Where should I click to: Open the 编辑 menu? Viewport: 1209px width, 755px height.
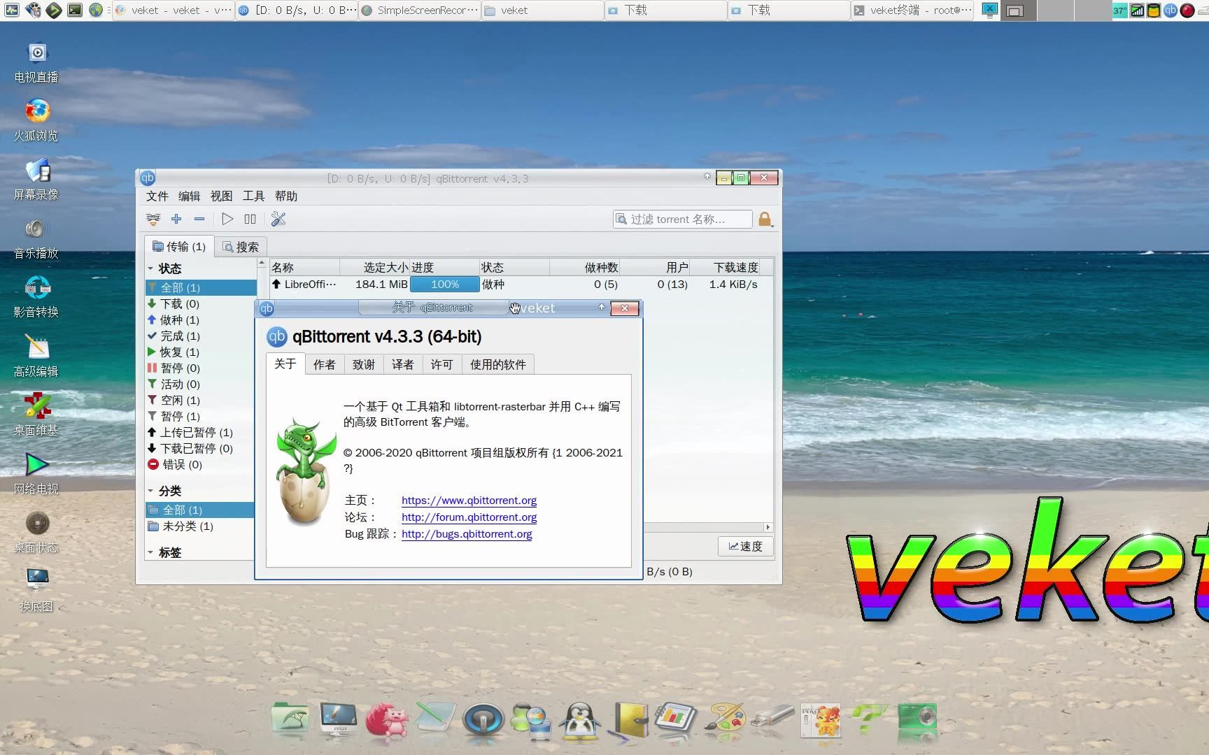[x=190, y=196]
